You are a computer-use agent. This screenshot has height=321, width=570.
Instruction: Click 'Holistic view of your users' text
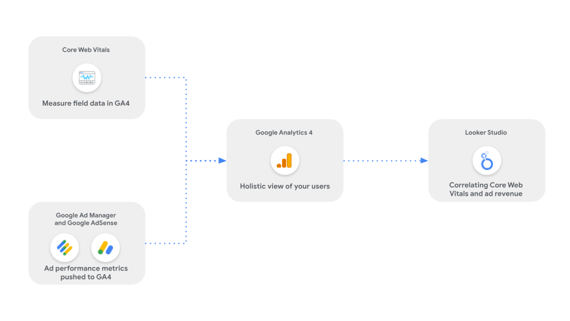pyautogui.click(x=285, y=186)
